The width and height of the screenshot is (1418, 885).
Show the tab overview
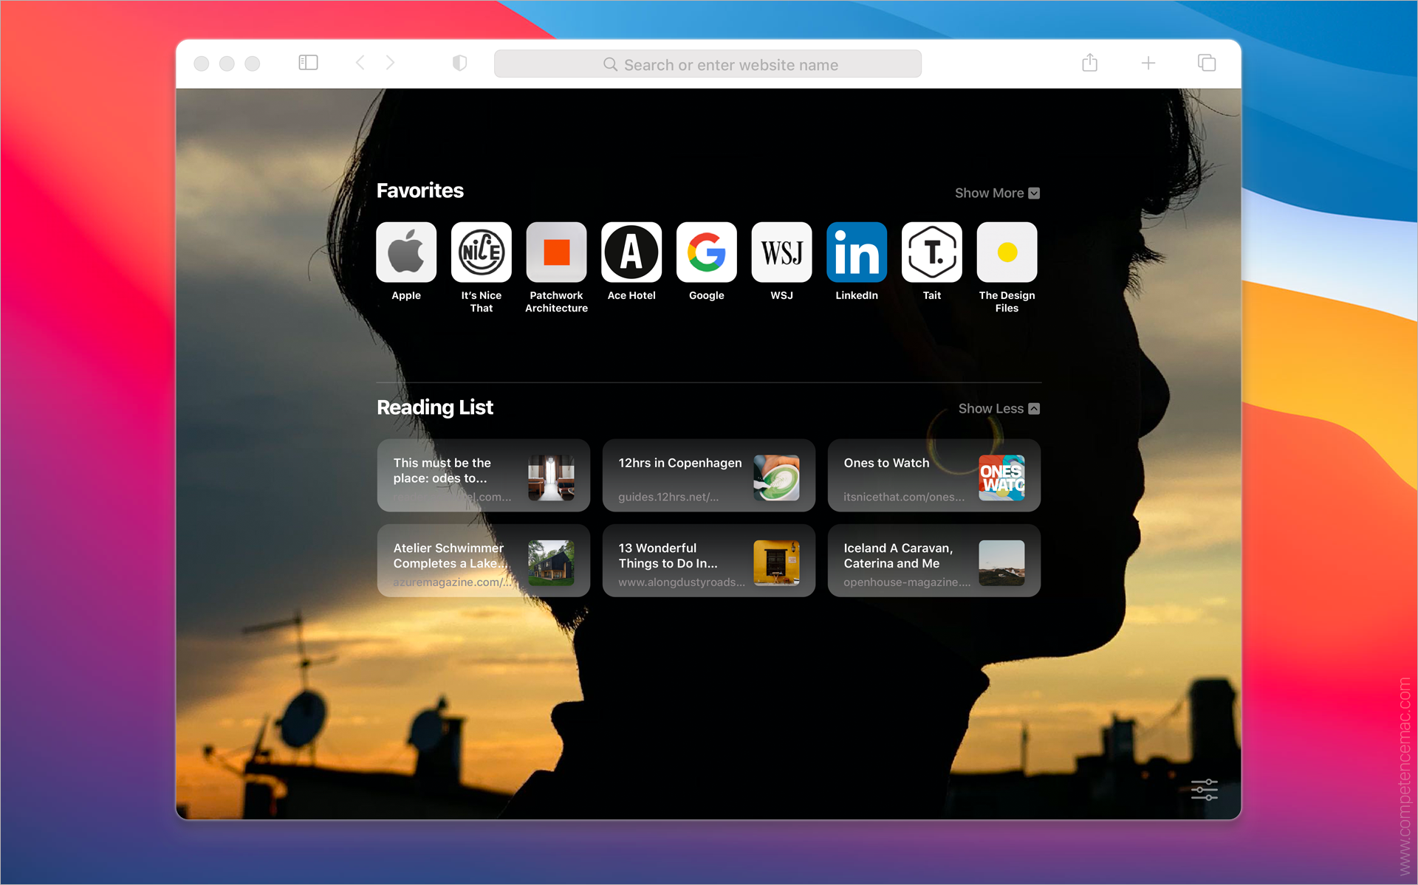[x=1206, y=63]
